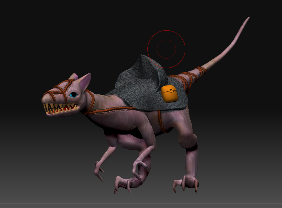Image resolution: width=282 pixels, height=208 pixels.
Task: Click the creature's blue eye
Action: pyautogui.click(x=73, y=95)
